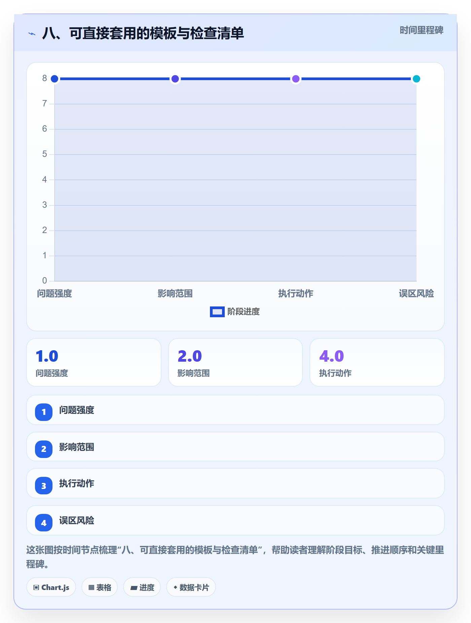
Task: Click the 执行动作 purple data point on the chart
Action: coord(296,79)
